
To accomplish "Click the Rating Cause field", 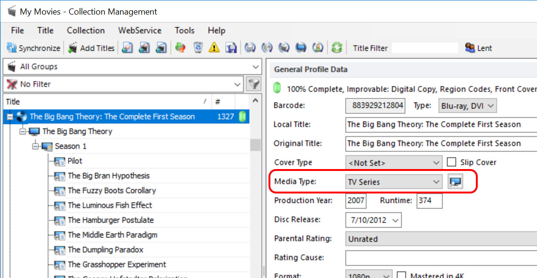I will (x=441, y=258).
